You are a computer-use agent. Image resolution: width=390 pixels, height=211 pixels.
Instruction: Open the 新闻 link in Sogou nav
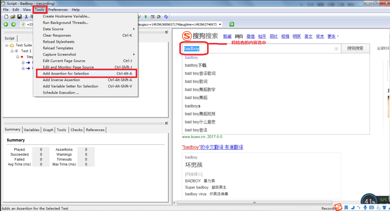point(227,36)
